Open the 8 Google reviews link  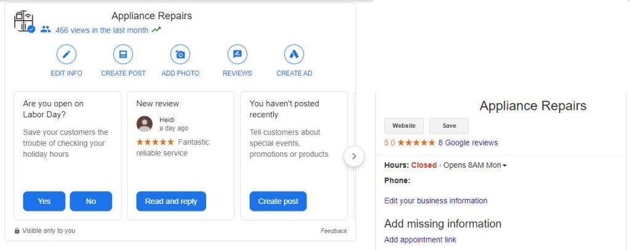(x=468, y=143)
